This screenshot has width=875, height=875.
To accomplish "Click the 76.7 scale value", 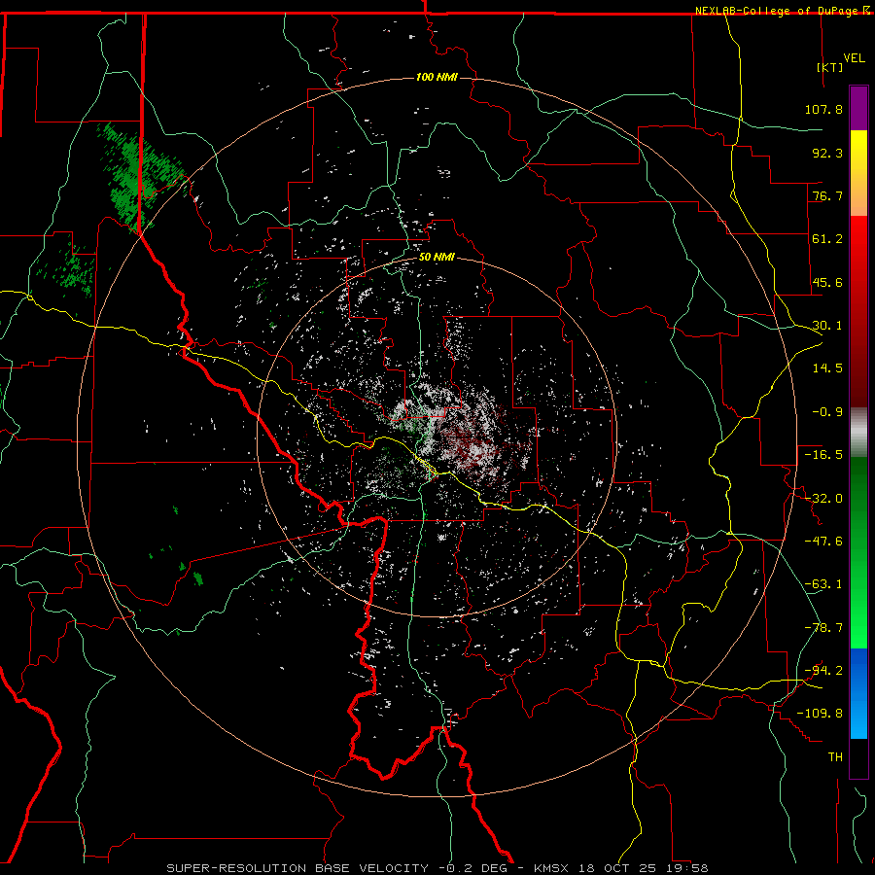I will (x=827, y=195).
